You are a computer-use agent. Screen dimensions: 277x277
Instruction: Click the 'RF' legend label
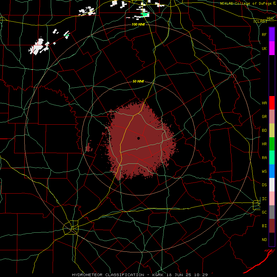[264, 34]
